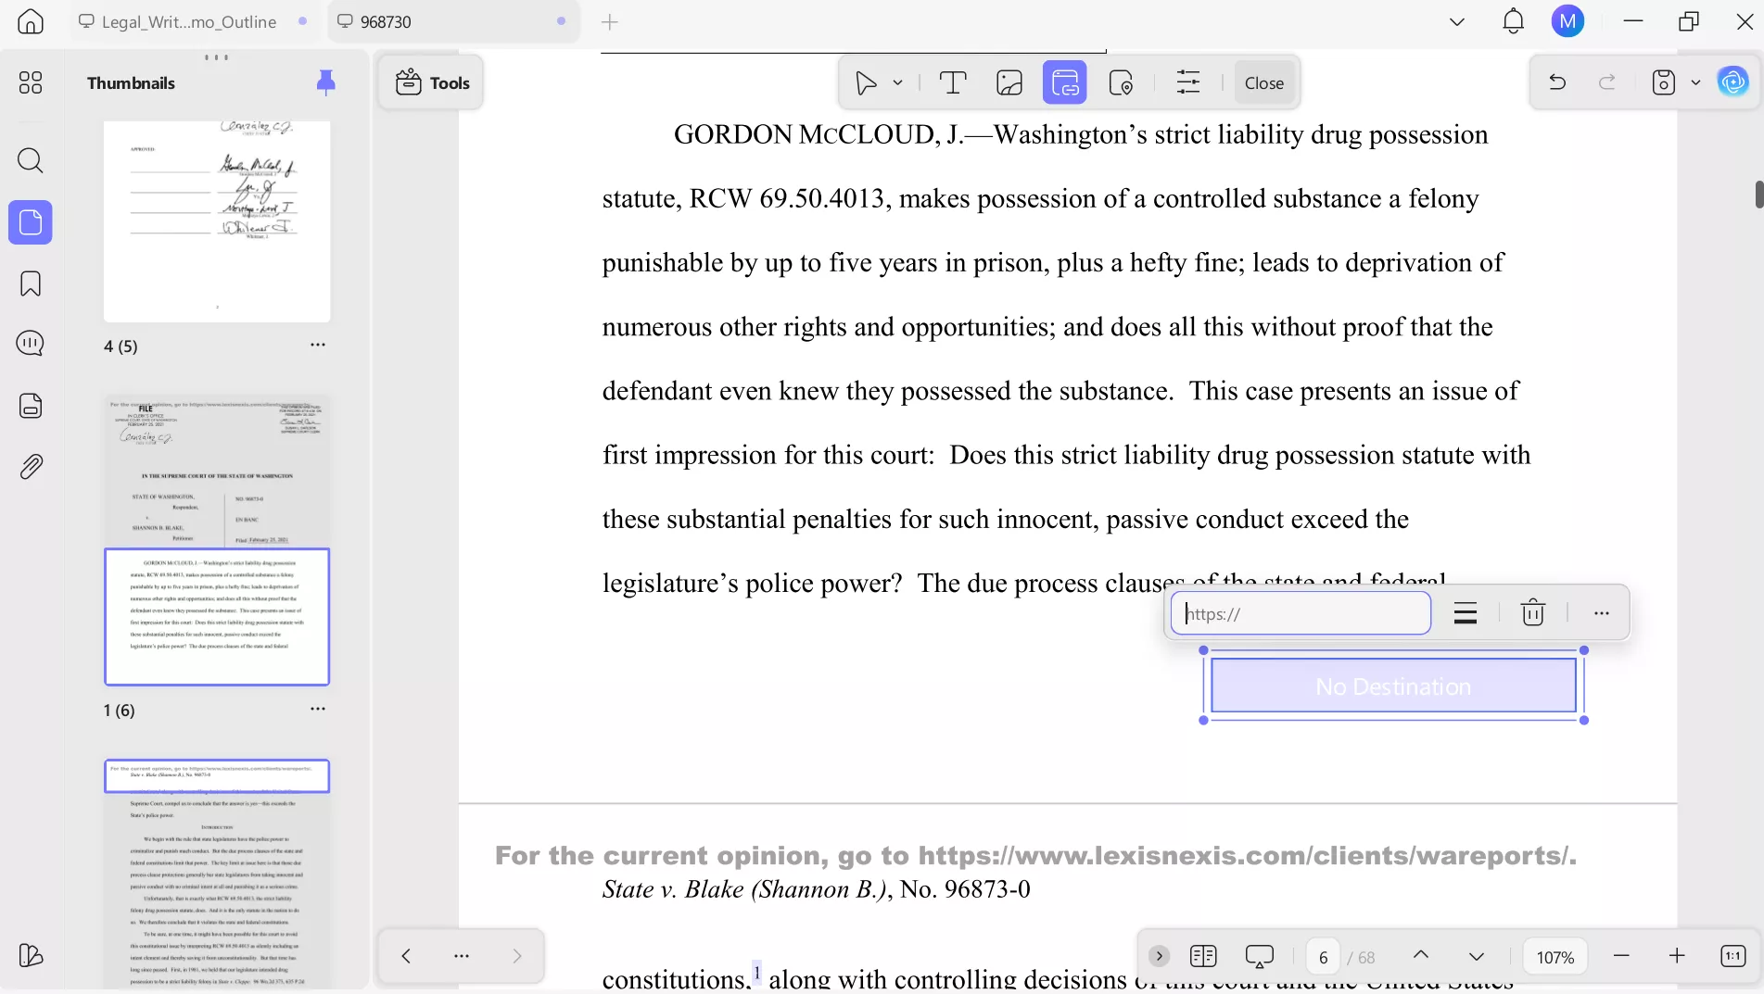This screenshot has width=1764, height=994.
Task: Expand the selection tool dropdown arrow
Action: click(896, 82)
